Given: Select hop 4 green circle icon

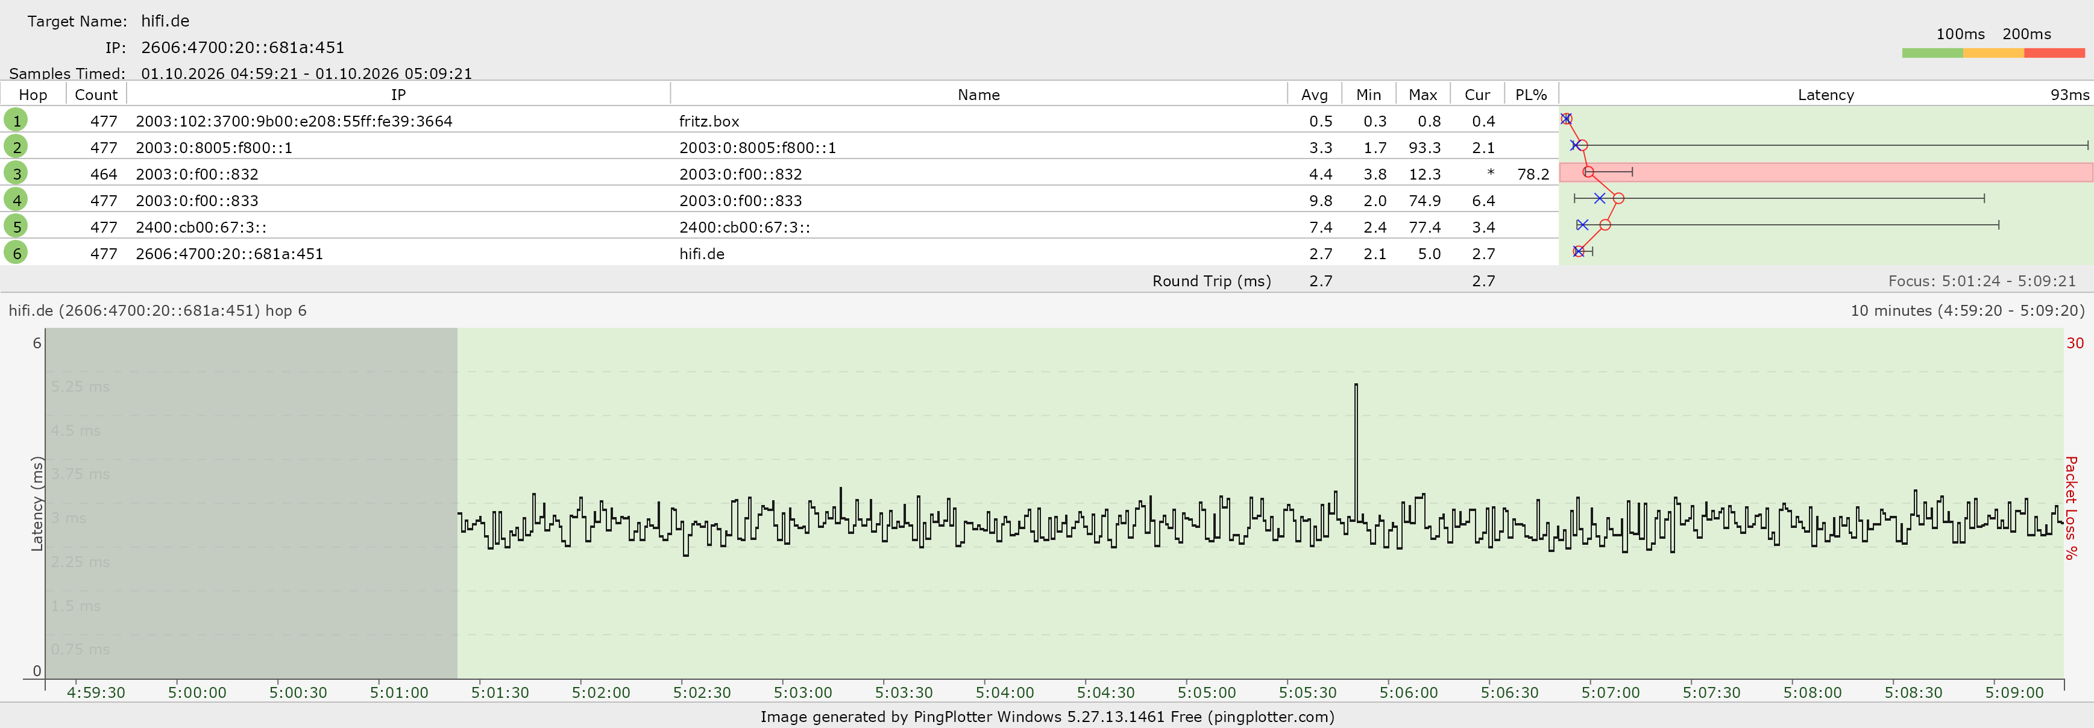Looking at the screenshot, I should point(16,200).
